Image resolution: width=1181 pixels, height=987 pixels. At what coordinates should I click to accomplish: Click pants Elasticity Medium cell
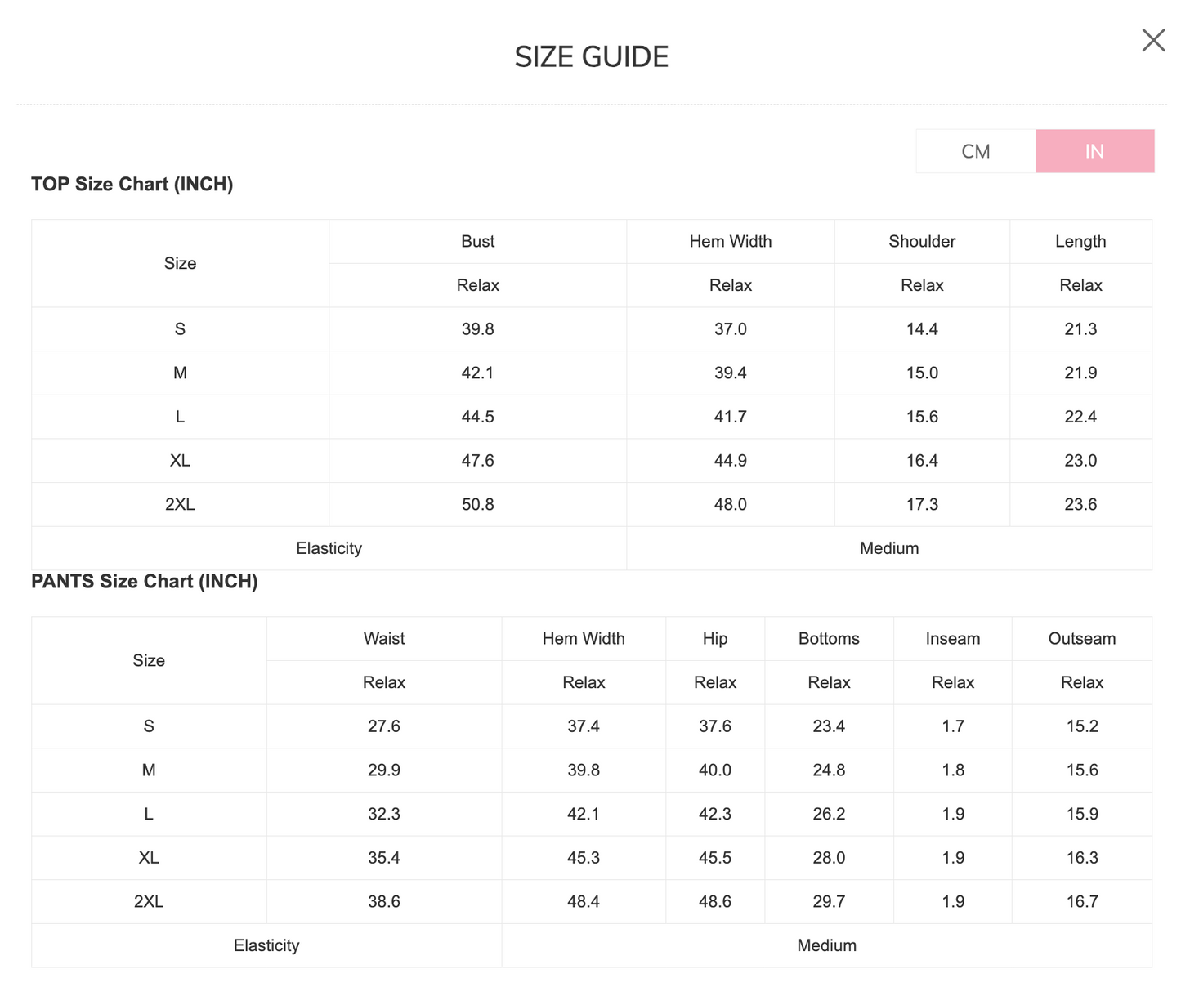point(827,945)
